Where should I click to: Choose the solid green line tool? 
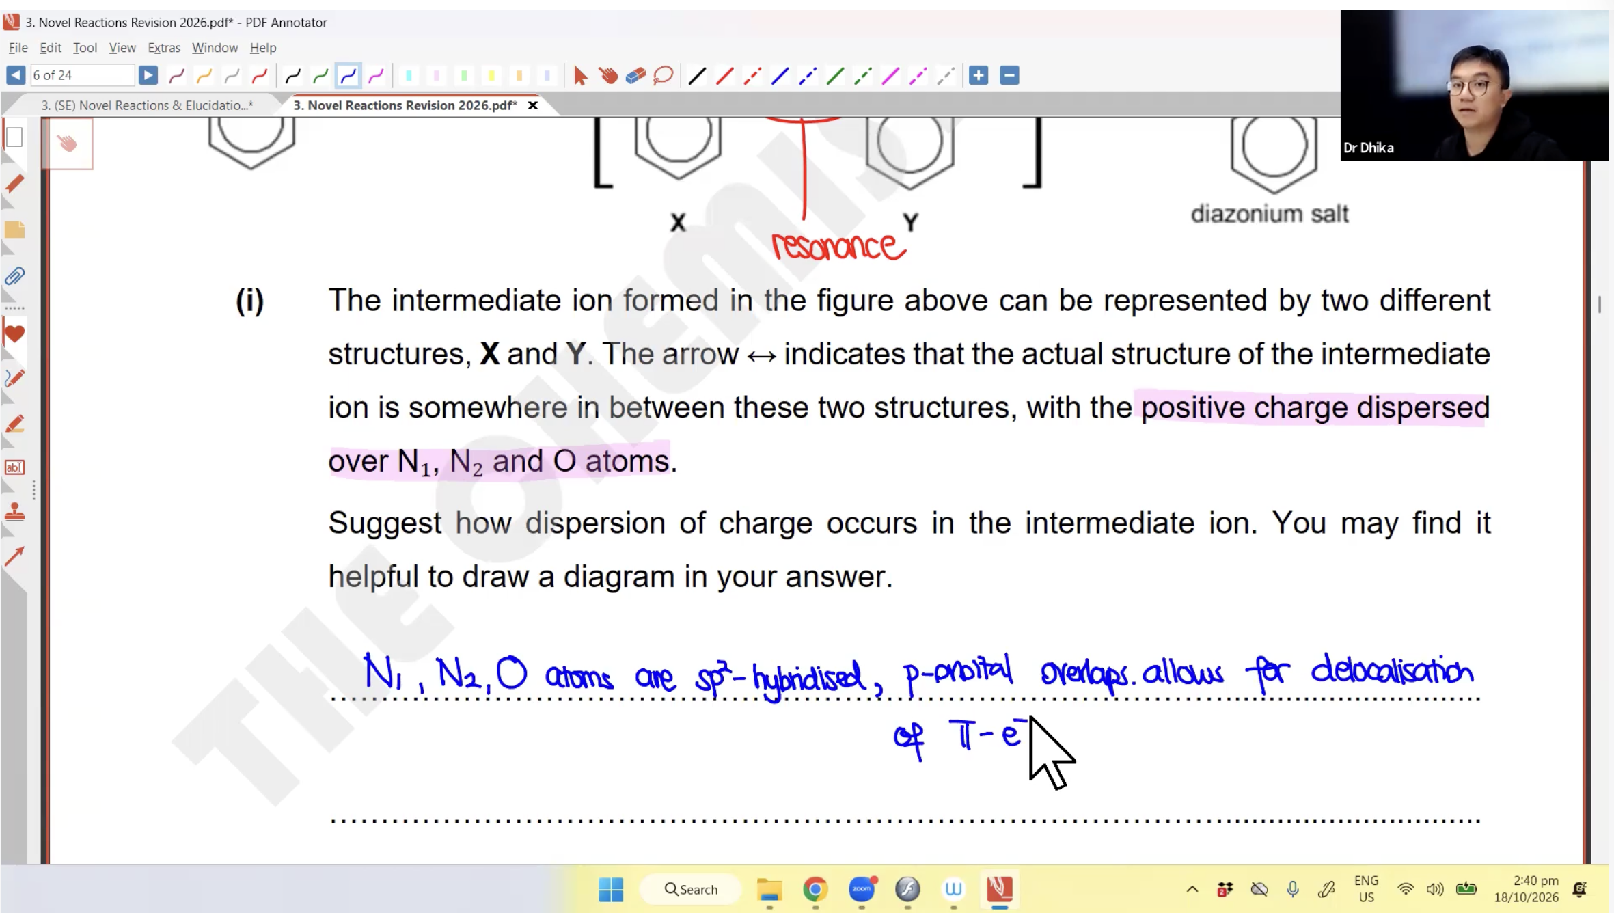(x=835, y=75)
